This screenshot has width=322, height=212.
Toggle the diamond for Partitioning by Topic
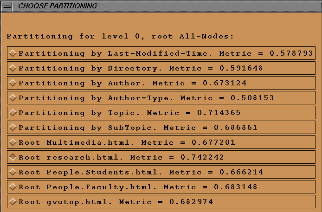click(x=13, y=113)
